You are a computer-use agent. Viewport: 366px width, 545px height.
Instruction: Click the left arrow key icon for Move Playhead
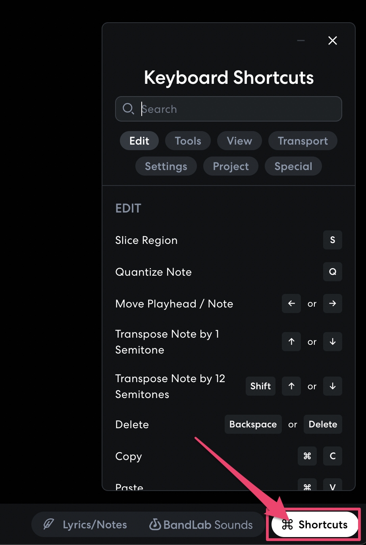coord(291,303)
